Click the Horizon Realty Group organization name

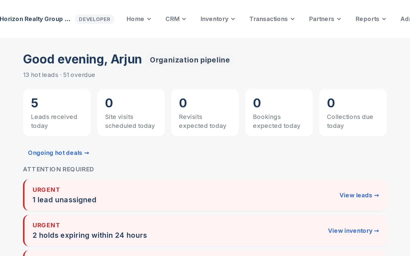point(35,19)
